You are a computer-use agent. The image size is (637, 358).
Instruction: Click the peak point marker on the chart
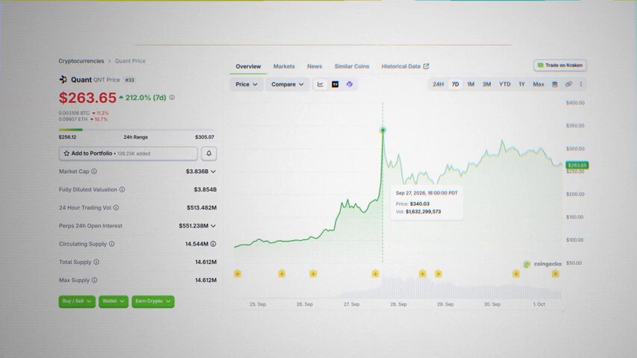(383, 130)
